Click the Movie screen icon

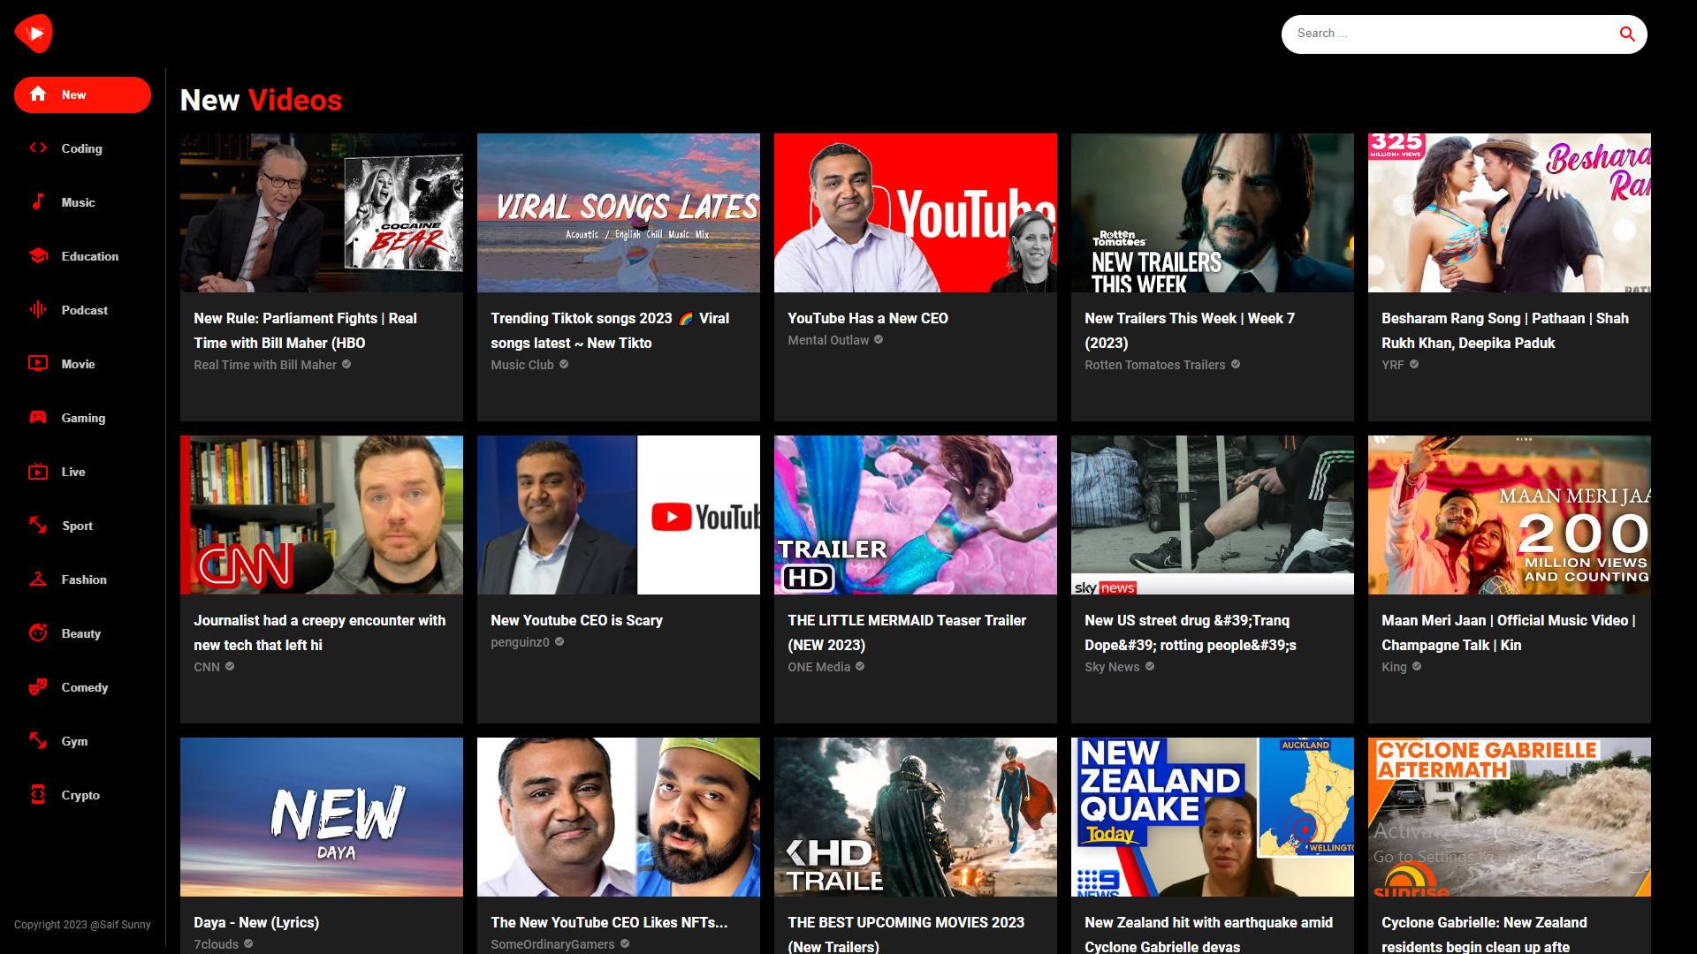click(38, 363)
